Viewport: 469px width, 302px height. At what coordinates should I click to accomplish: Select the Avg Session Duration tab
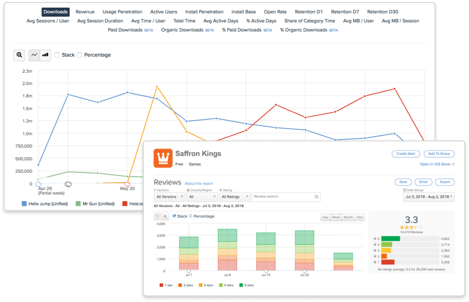100,21
